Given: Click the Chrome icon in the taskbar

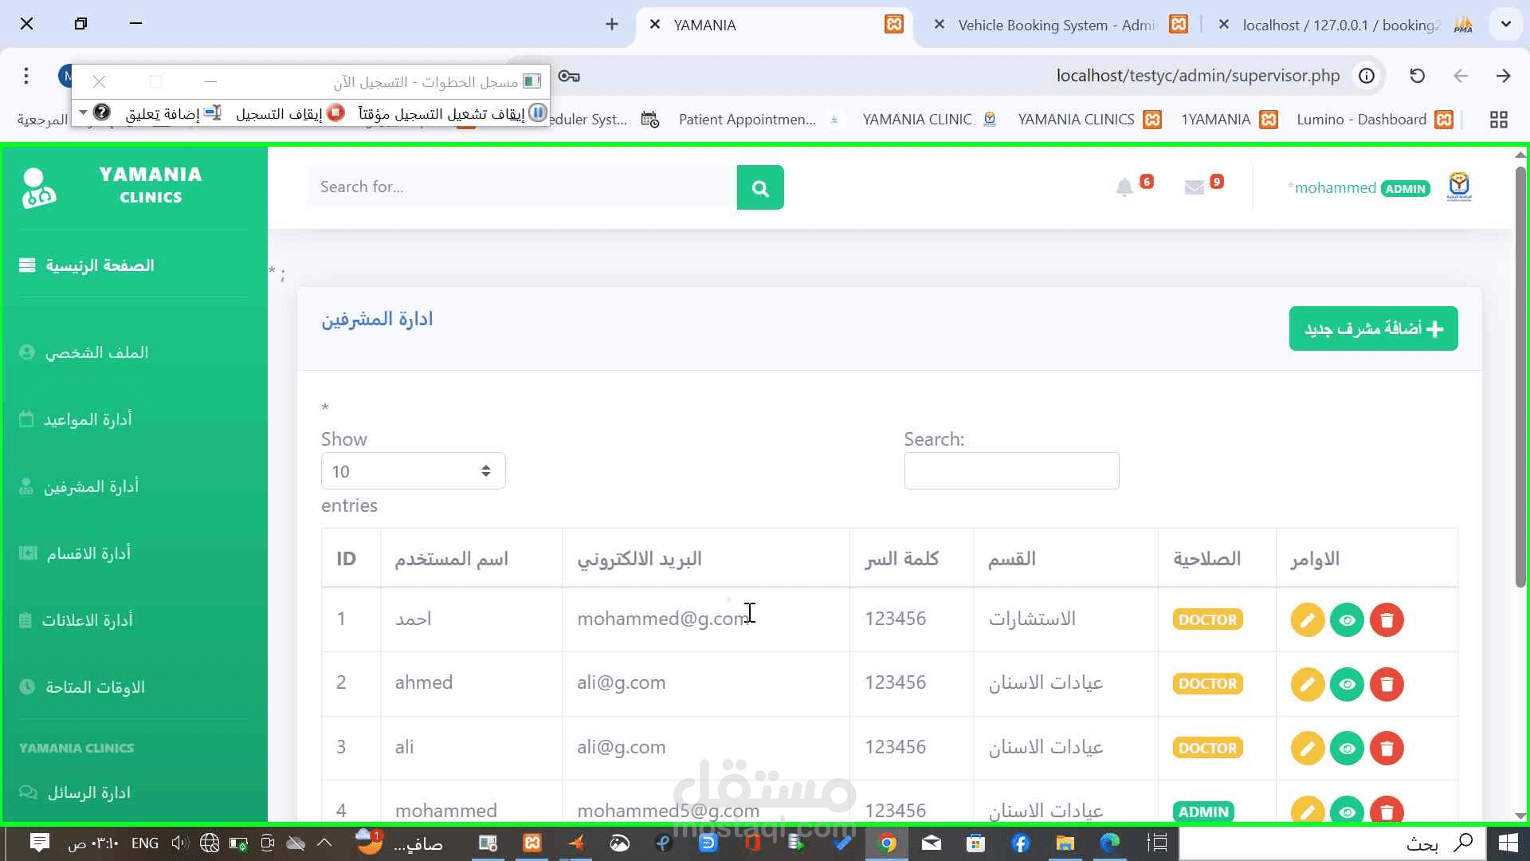Looking at the screenshot, I should [886, 843].
